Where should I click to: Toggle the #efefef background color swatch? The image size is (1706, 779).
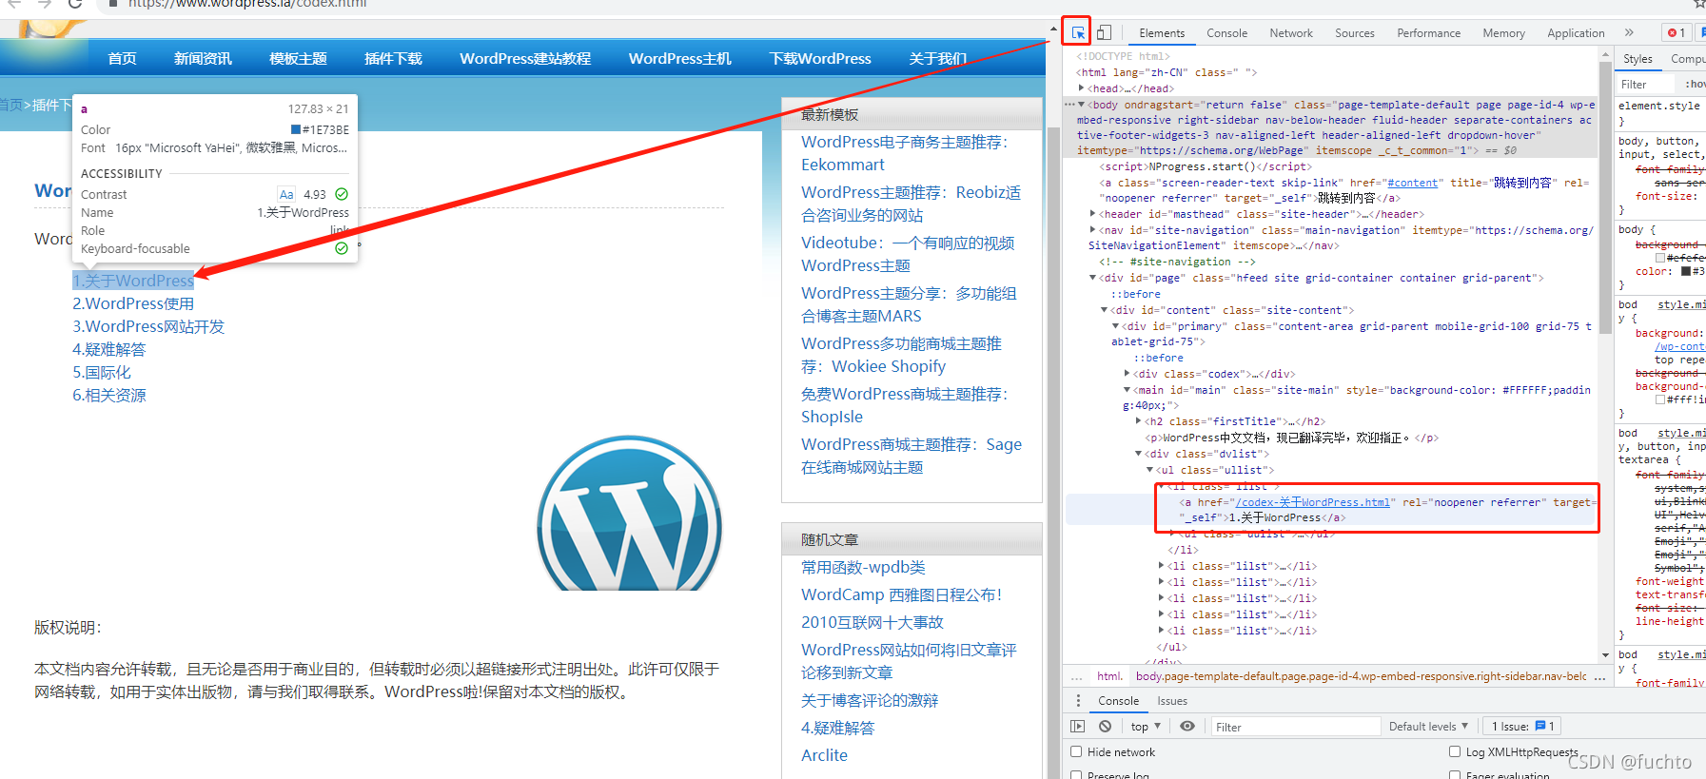(1660, 258)
